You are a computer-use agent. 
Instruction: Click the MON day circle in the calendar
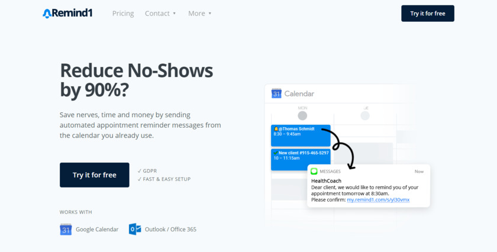coord(302,116)
